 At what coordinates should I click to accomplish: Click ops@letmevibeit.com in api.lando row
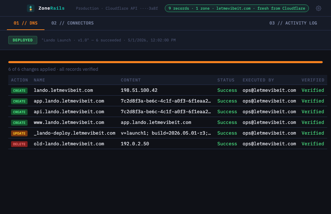tap(269, 111)
